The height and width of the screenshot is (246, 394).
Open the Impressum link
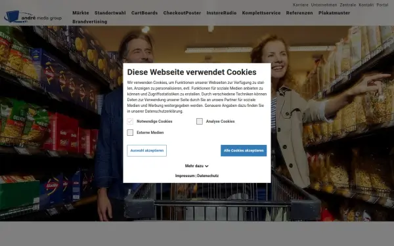tap(185, 176)
